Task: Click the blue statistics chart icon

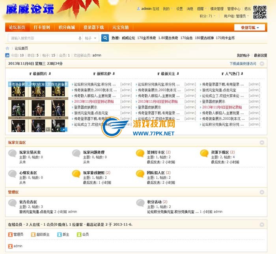Action: (x=7, y=55)
